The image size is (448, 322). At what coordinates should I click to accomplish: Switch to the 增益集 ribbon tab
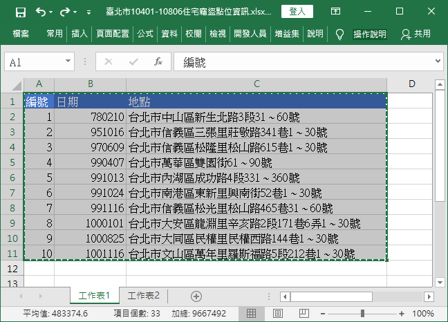pyautogui.click(x=287, y=34)
